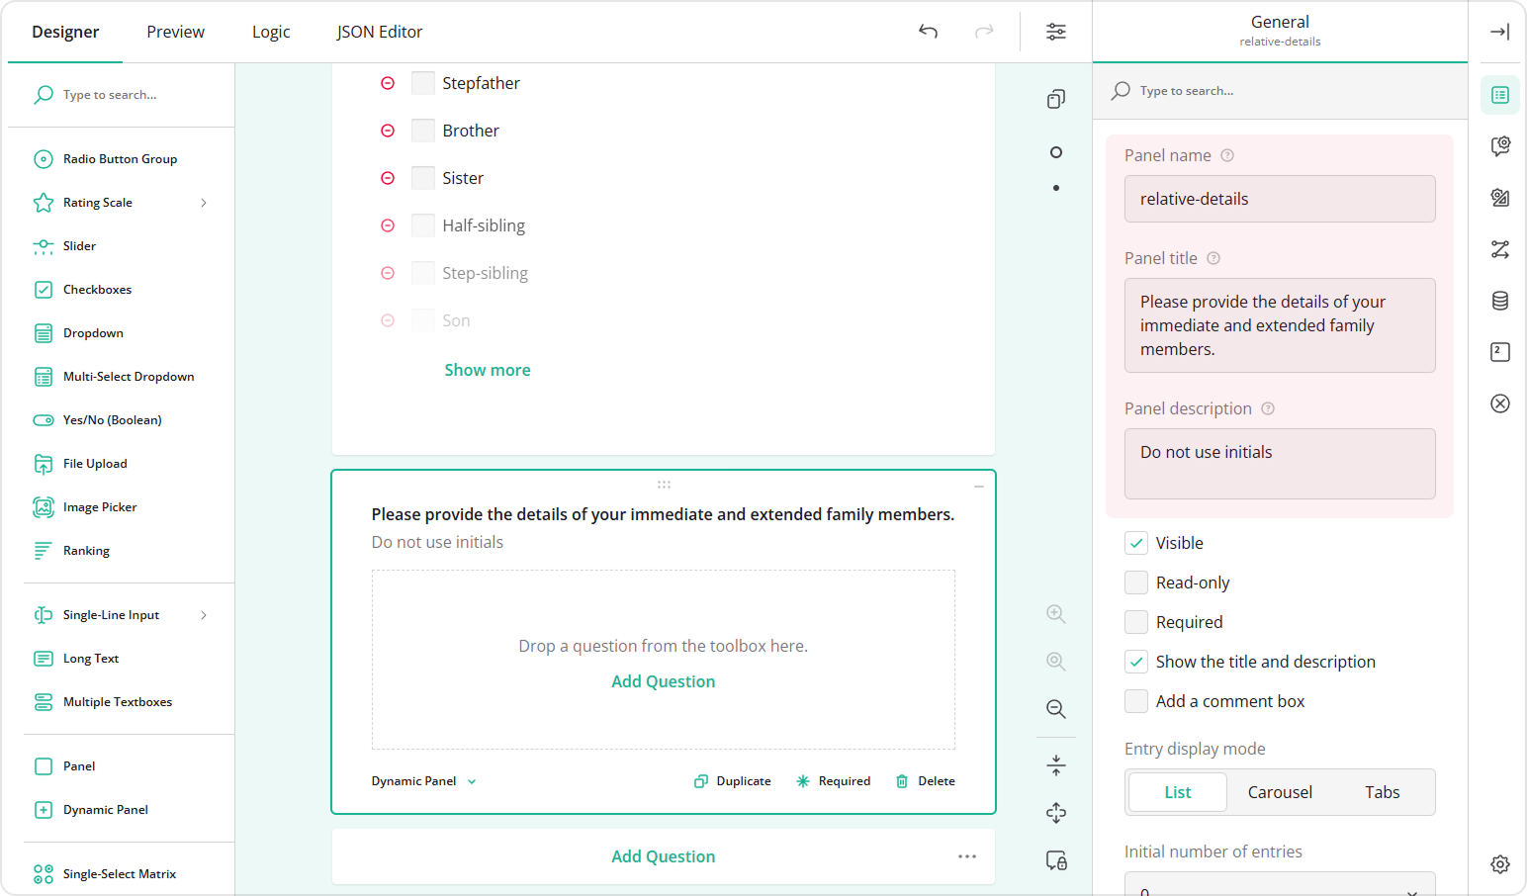Open the Data category in the property grid
1527x896 pixels.
pyautogui.click(x=1499, y=301)
